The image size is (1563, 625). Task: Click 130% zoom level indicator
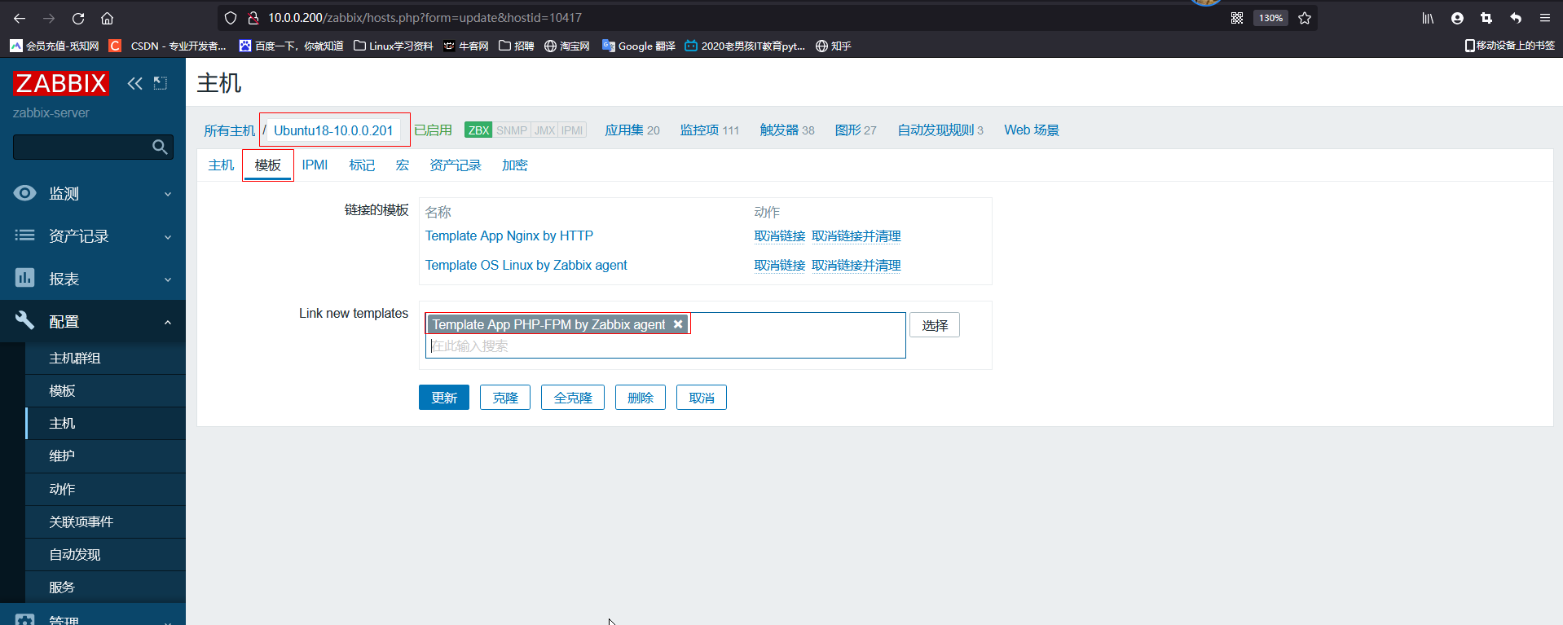pos(1270,18)
